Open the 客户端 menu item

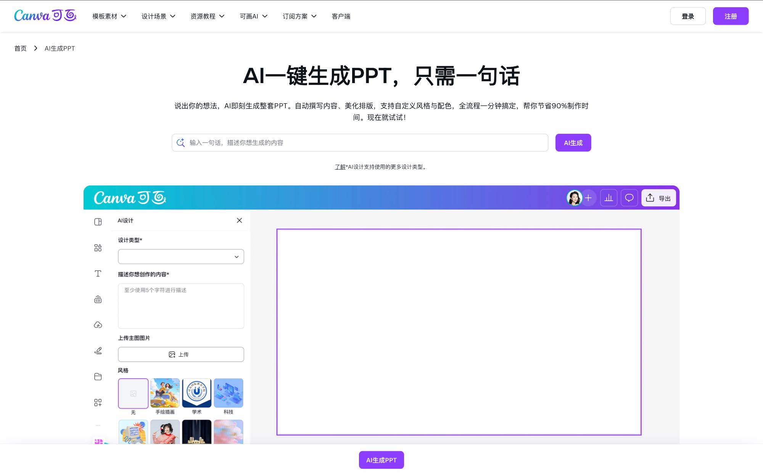point(341,16)
